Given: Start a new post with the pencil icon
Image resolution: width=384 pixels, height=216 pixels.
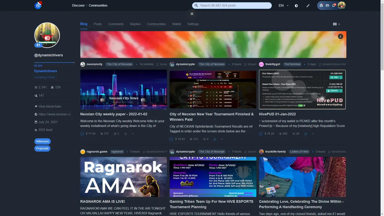Looking at the screenshot, I should click(308, 6).
